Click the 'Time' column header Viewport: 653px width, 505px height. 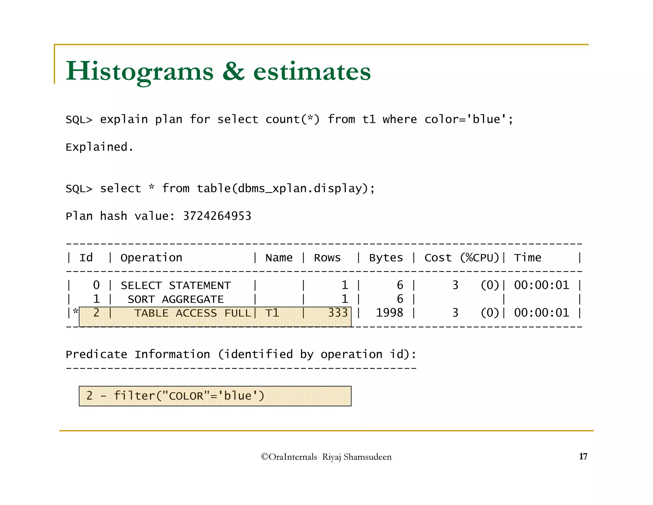pos(528,258)
